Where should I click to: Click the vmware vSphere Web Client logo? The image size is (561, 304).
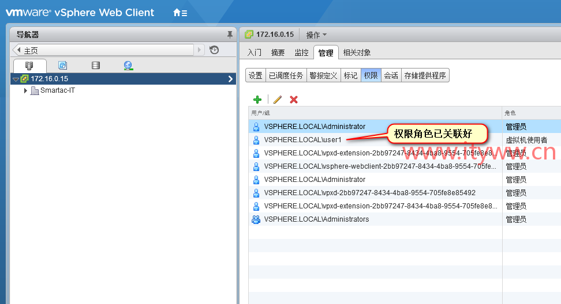point(80,13)
